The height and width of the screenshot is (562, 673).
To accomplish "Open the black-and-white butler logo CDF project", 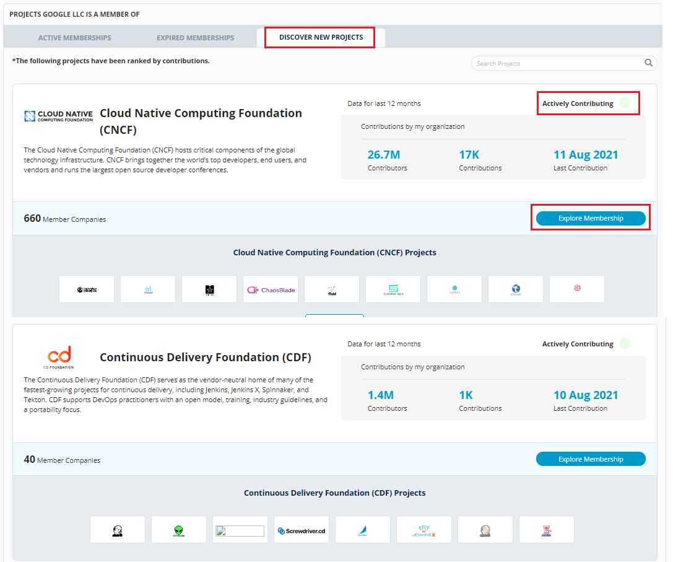I will tap(118, 530).
